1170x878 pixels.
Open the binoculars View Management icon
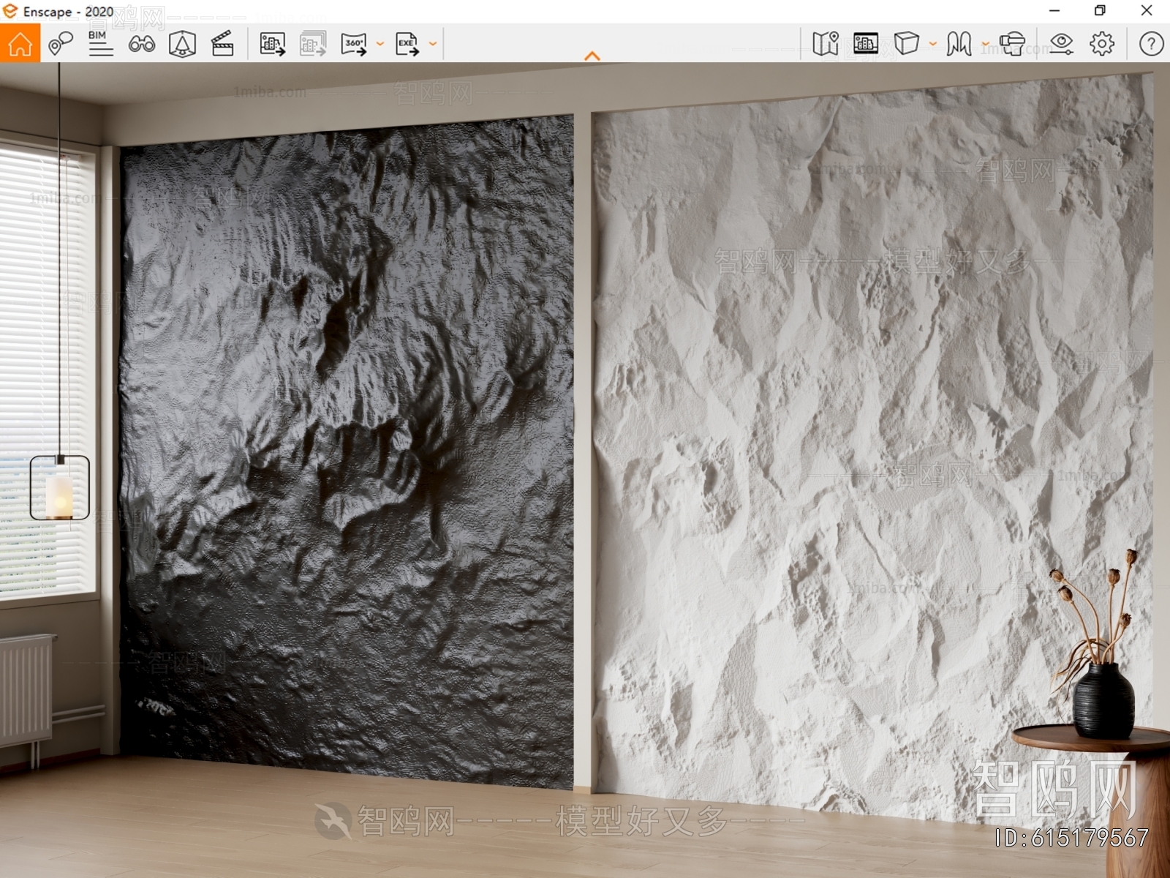point(141,45)
